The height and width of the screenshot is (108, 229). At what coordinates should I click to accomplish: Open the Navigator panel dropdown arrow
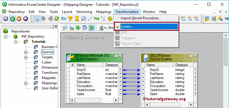(52, 26)
